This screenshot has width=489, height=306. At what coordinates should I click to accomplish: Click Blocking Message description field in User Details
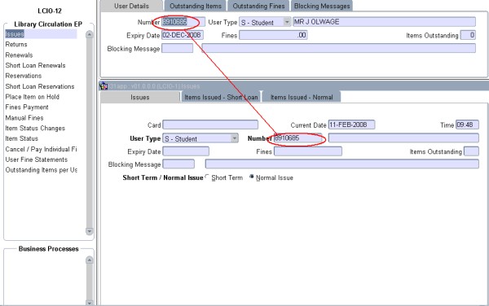(339, 48)
